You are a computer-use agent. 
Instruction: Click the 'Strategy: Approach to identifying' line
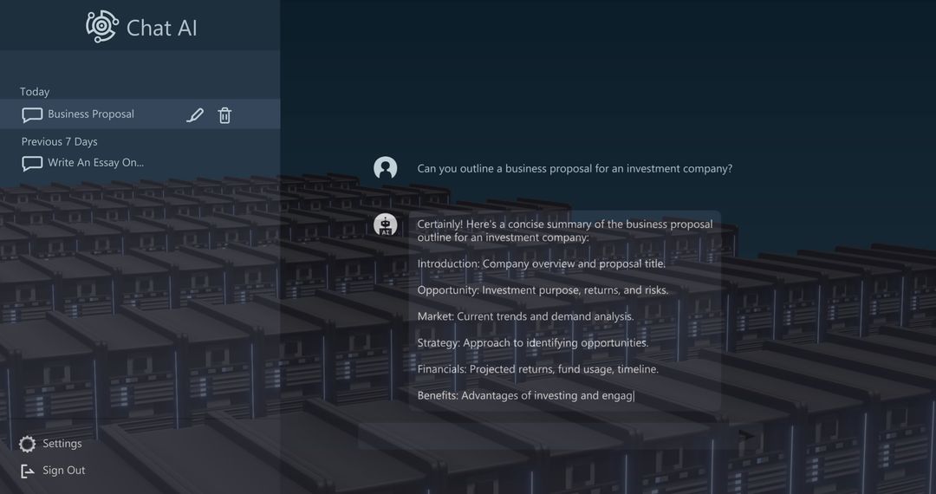point(532,342)
